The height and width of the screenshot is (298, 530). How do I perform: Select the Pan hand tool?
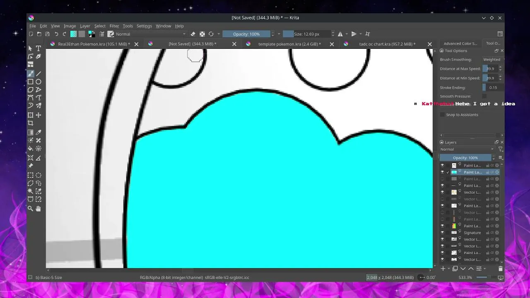pos(39,209)
